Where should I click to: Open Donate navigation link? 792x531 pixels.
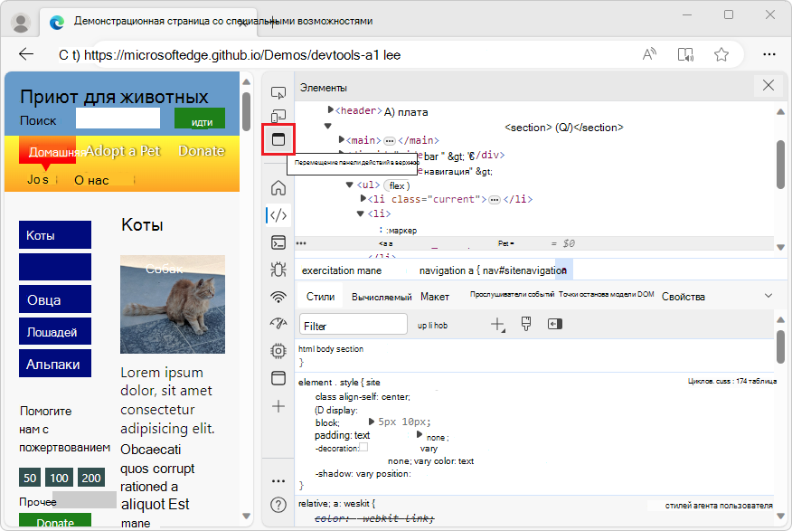[x=202, y=150]
